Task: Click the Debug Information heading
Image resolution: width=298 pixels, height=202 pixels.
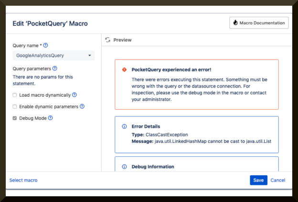Action: [153, 167]
